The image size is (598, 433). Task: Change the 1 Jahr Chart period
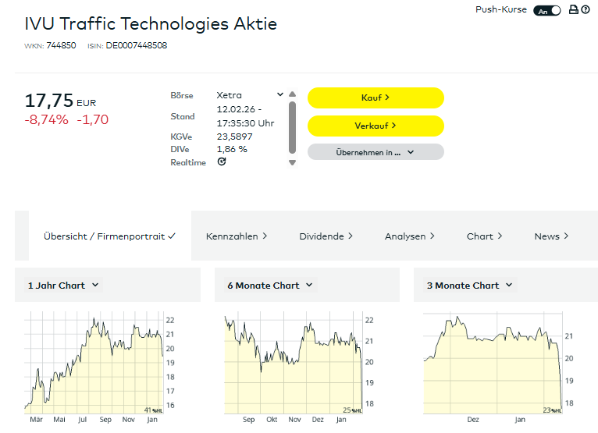[x=63, y=285]
